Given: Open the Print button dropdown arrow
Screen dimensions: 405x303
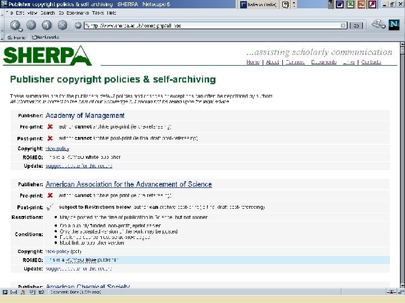Looking at the screenshot, I should 384,26.
